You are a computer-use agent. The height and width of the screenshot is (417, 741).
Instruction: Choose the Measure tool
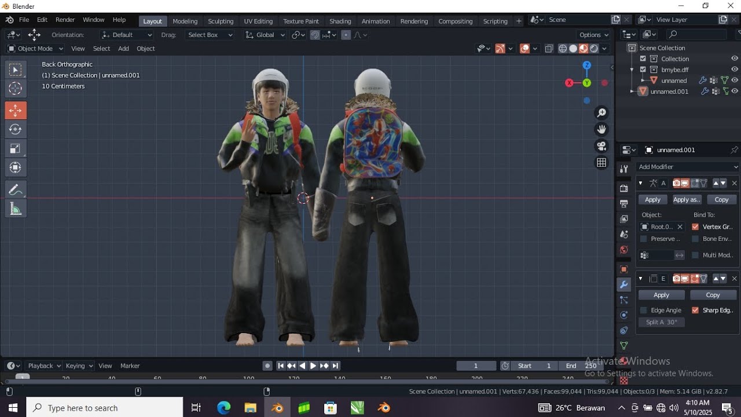coord(16,209)
